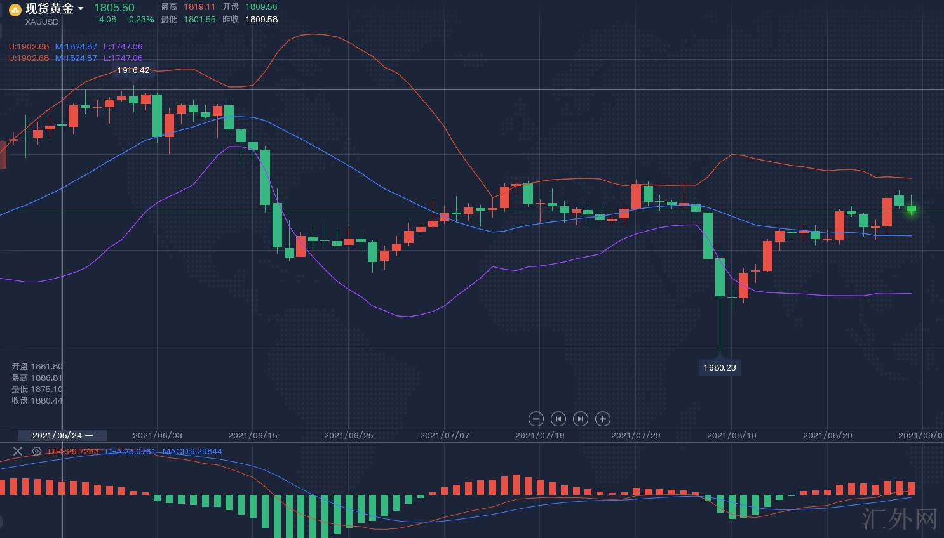Select the DIFF:29.7253 indicator label
This screenshot has width=944, height=538.
pos(73,451)
